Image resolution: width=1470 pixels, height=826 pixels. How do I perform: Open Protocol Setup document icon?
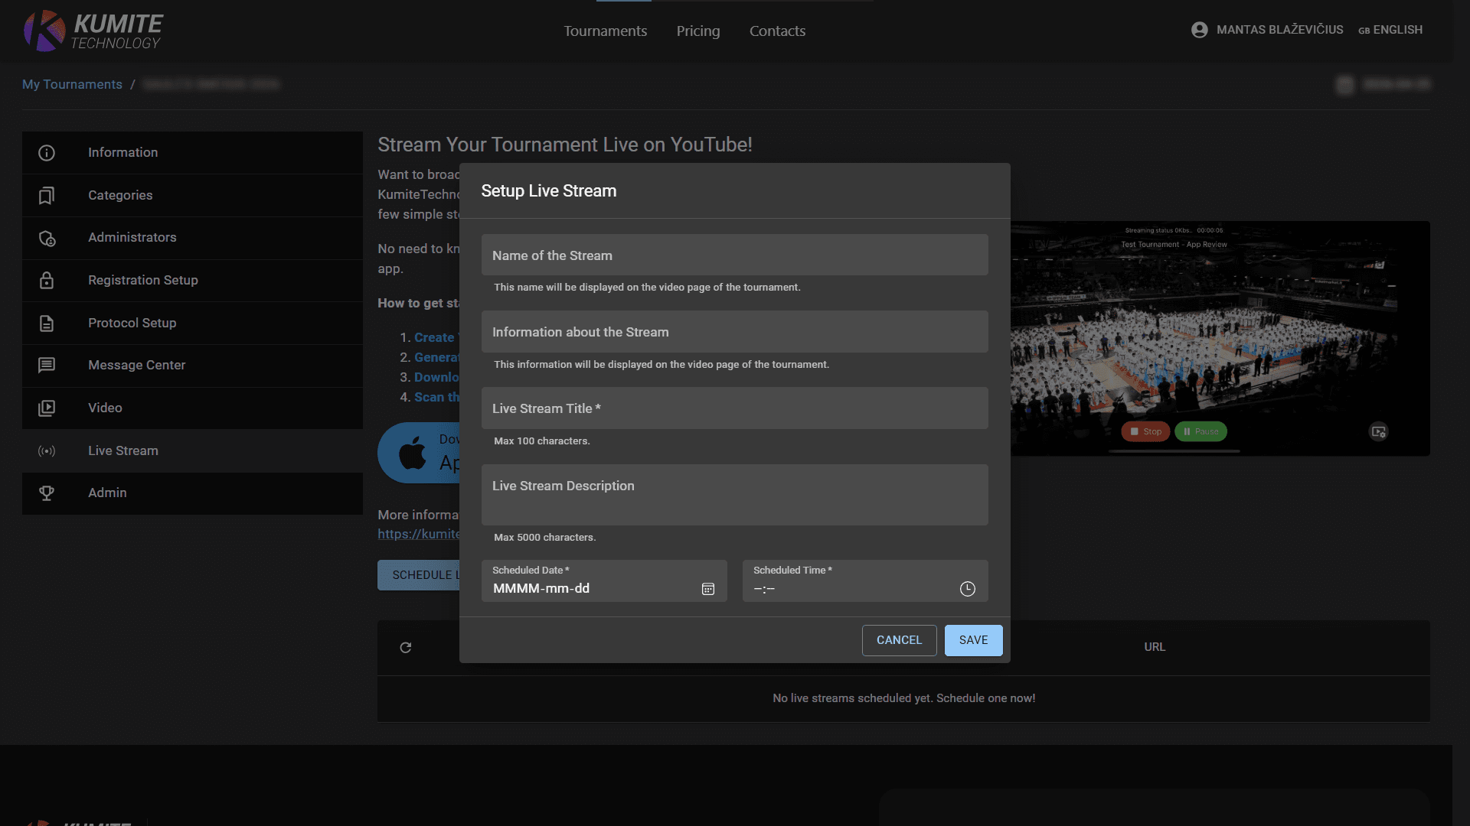(x=47, y=323)
